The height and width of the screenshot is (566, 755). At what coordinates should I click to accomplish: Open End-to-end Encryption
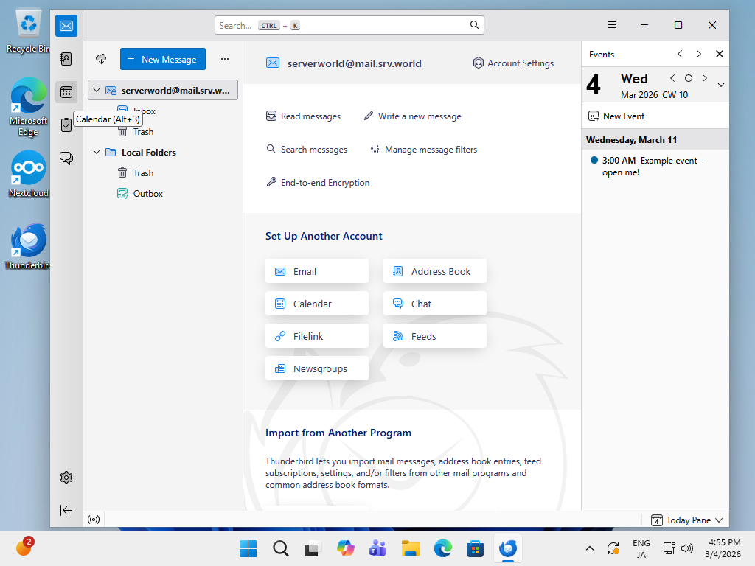click(318, 183)
